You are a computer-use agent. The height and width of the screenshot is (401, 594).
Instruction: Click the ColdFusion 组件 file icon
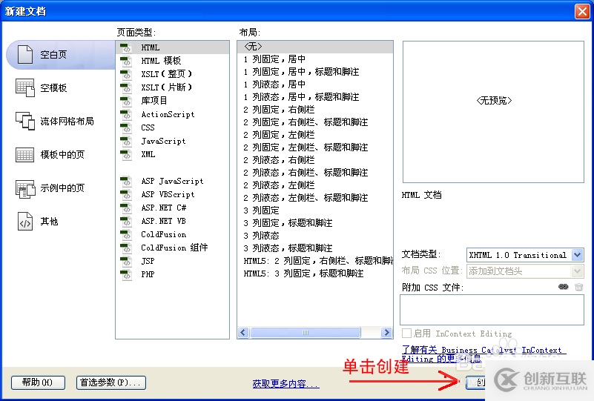tap(126, 248)
